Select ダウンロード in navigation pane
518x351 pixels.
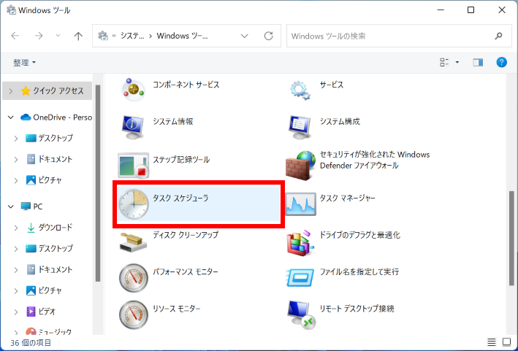(50, 228)
